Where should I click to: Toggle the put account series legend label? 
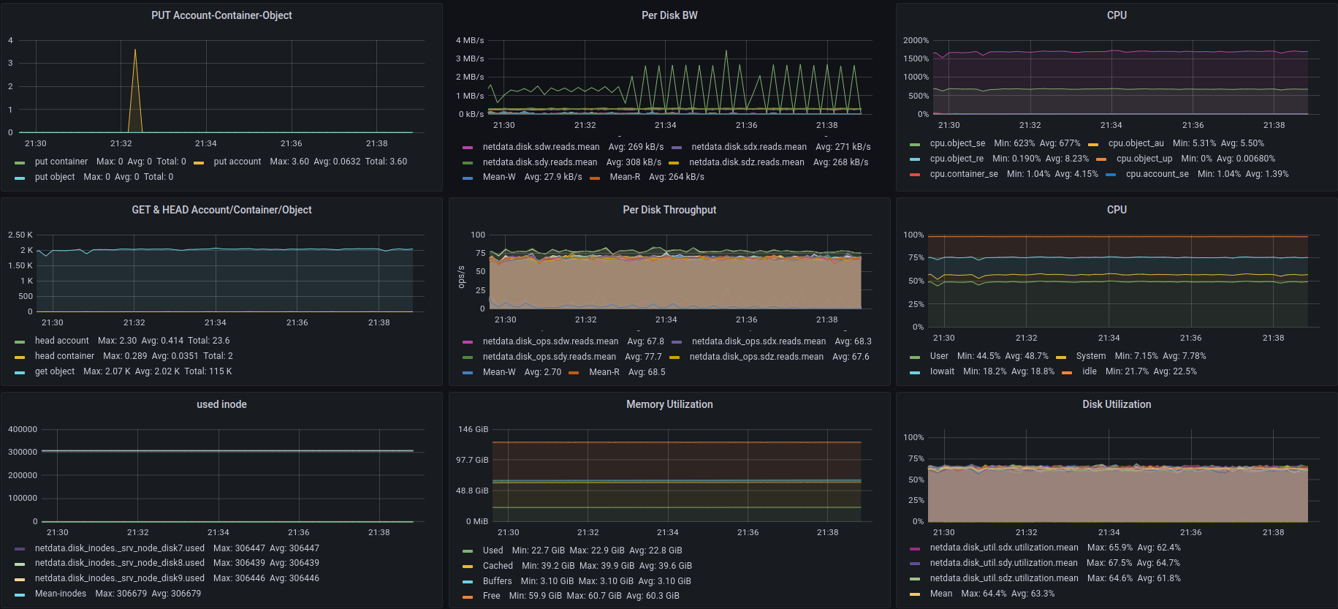(x=237, y=162)
